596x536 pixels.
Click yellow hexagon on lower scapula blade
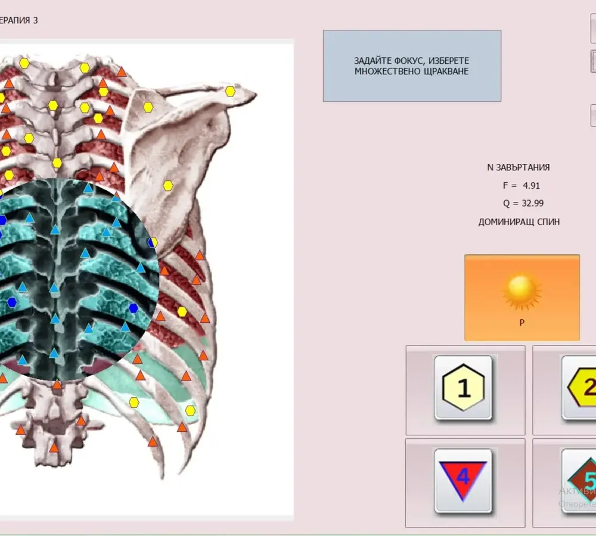click(x=168, y=186)
